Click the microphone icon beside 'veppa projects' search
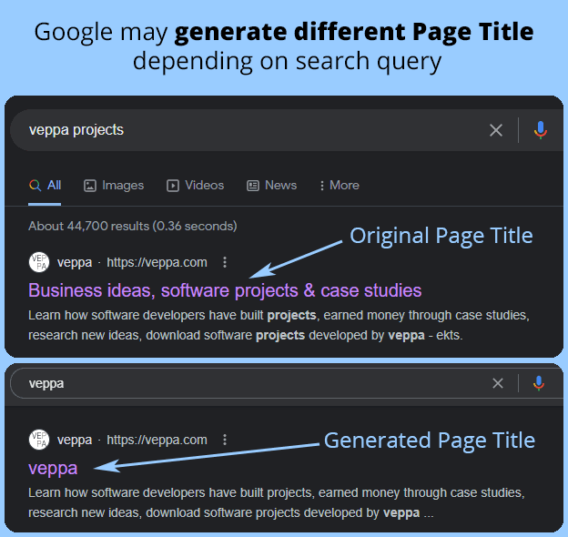The height and width of the screenshot is (537, 568). (x=540, y=130)
